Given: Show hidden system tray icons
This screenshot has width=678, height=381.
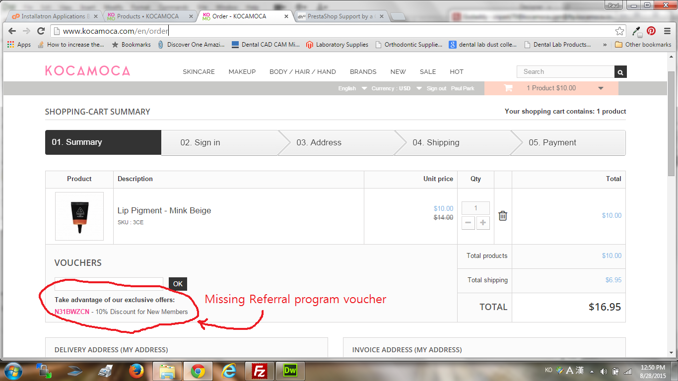Looking at the screenshot, I should (x=592, y=371).
